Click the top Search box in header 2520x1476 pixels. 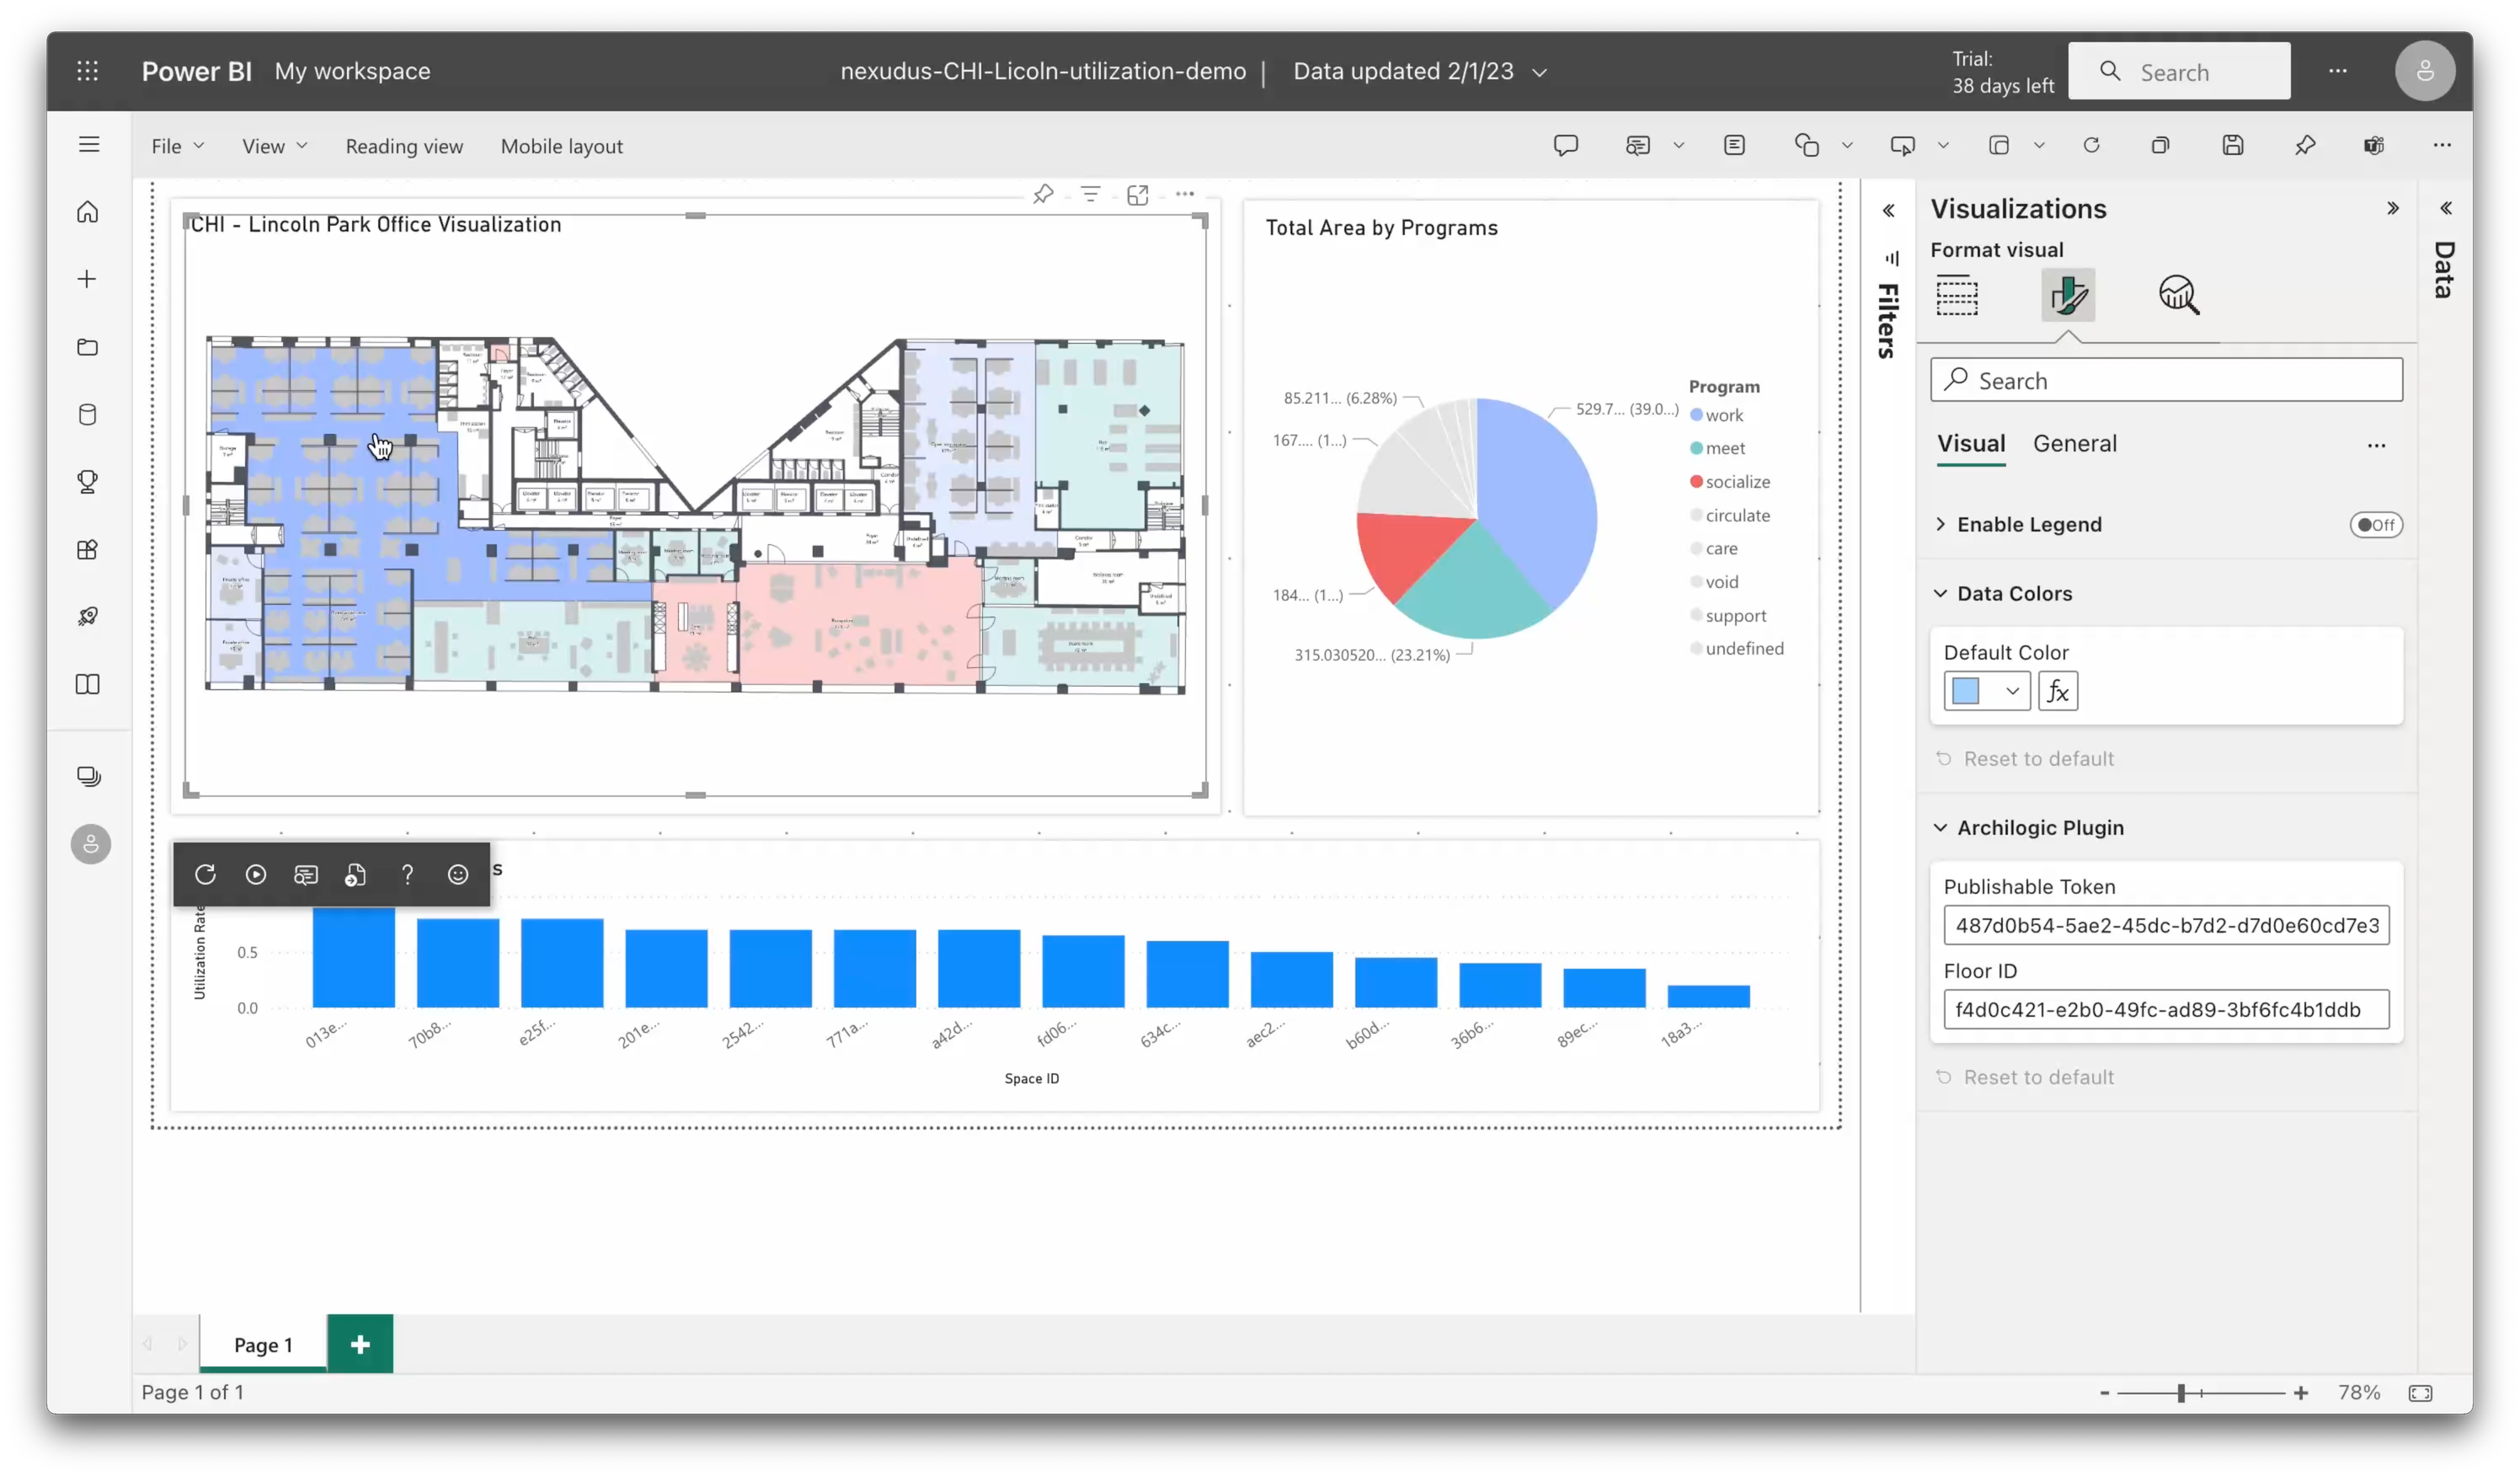tap(2179, 72)
